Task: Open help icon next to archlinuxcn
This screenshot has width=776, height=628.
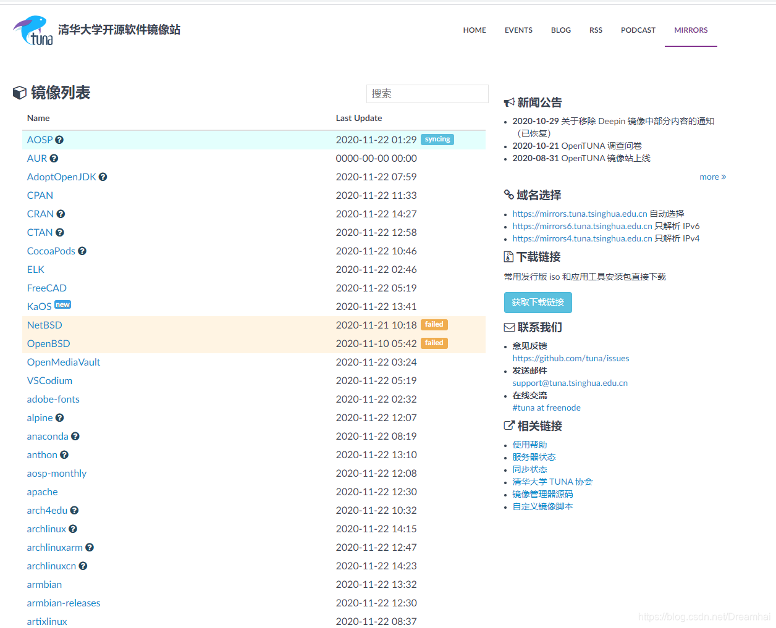Action: 83,566
